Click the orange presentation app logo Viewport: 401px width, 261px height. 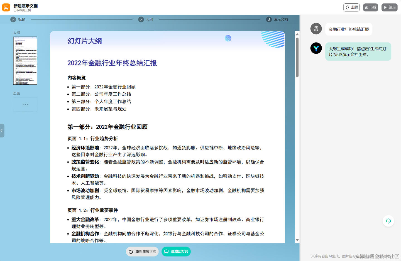pyautogui.click(x=6, y=8)
